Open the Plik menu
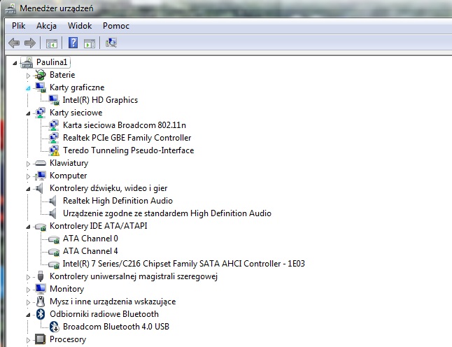452x347 pixels. click(x=18, y=26)
